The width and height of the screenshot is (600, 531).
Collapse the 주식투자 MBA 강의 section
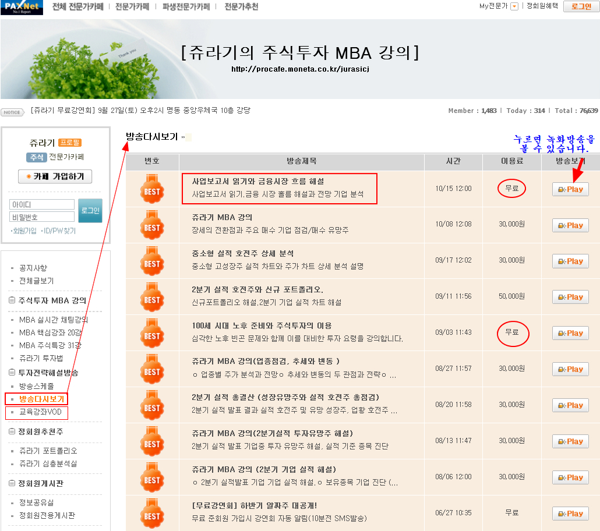12,300
